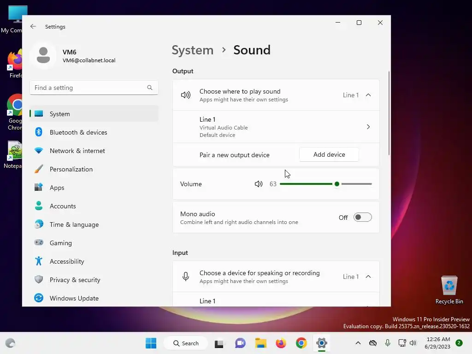Click the Gaming controller icon

tap(39, 242)
